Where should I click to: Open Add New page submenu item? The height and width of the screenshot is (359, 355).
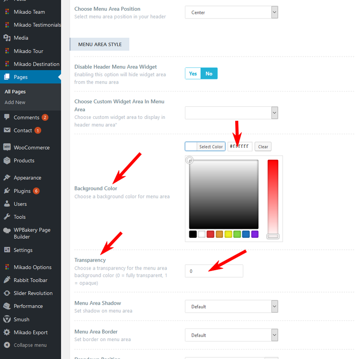[x=15, y=102]
